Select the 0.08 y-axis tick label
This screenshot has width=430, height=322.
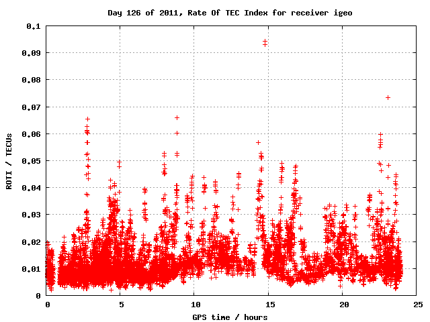pos(32,80)
